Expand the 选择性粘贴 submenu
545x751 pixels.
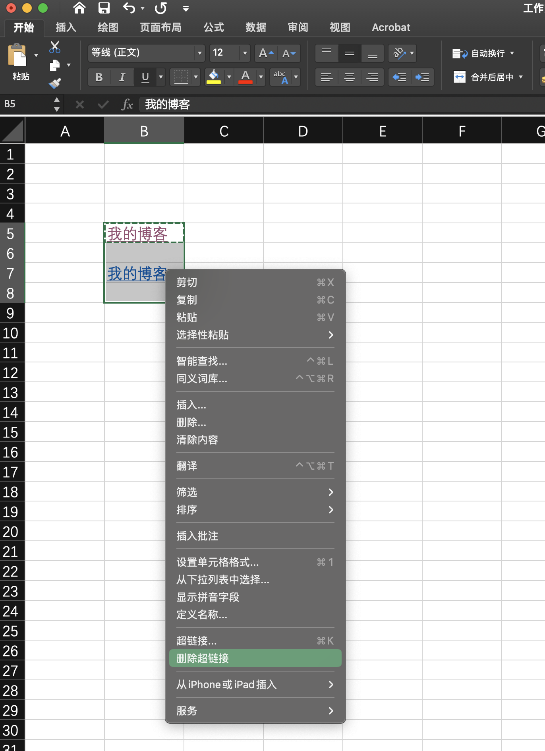coord(255,335)
